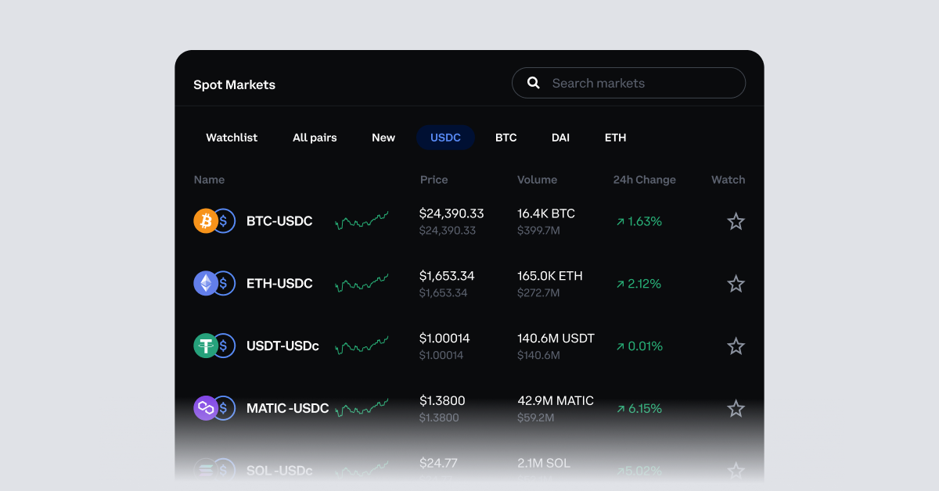Select the New tab

tap(383, 138)
